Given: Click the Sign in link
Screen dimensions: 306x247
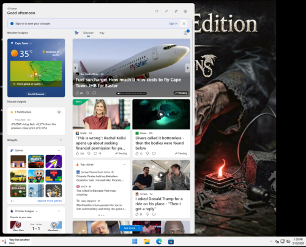Looking at the screenshot, I should [x=173, y=24].
